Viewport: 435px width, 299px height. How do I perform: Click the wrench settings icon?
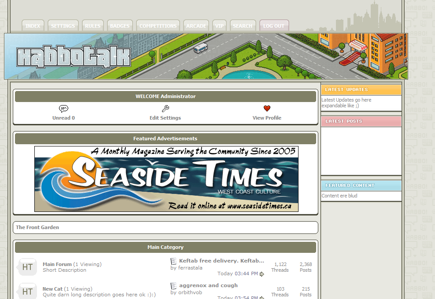coord(166,108)
